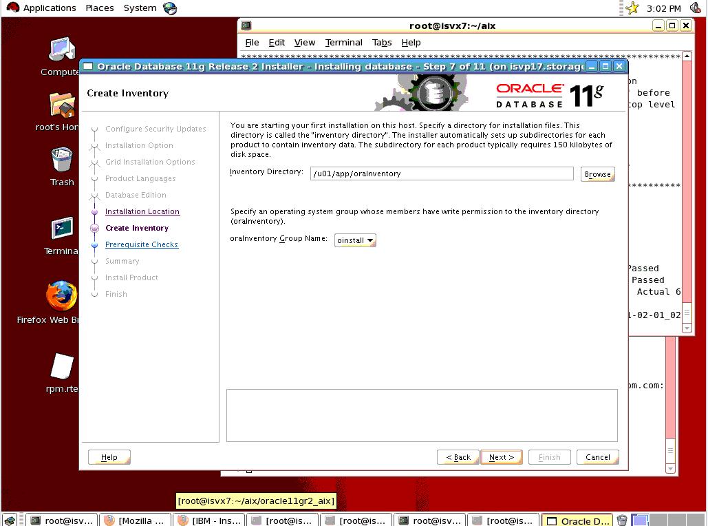The height and width of the screenshot is (526, 708).
Task: Click the Grid Installation Options step label
Action: coord(150,162)
